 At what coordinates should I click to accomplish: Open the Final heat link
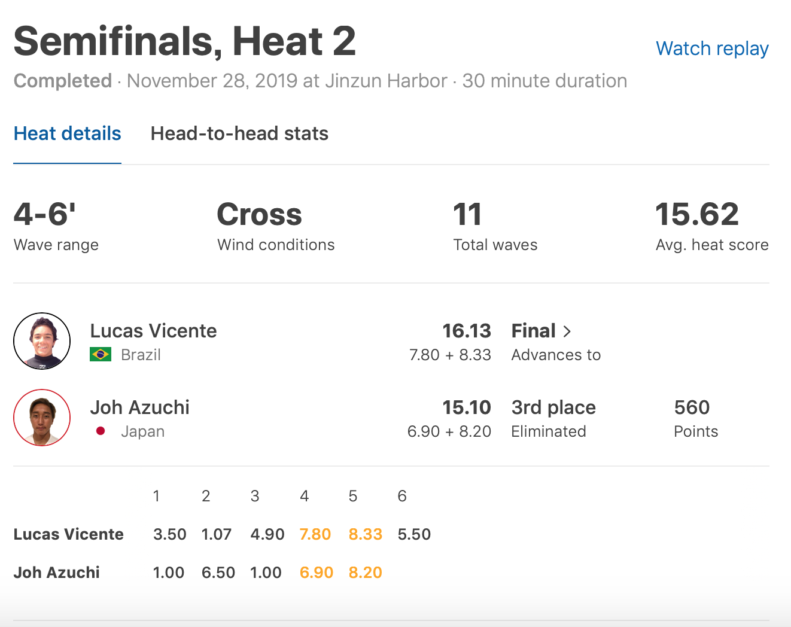(534, 331)
